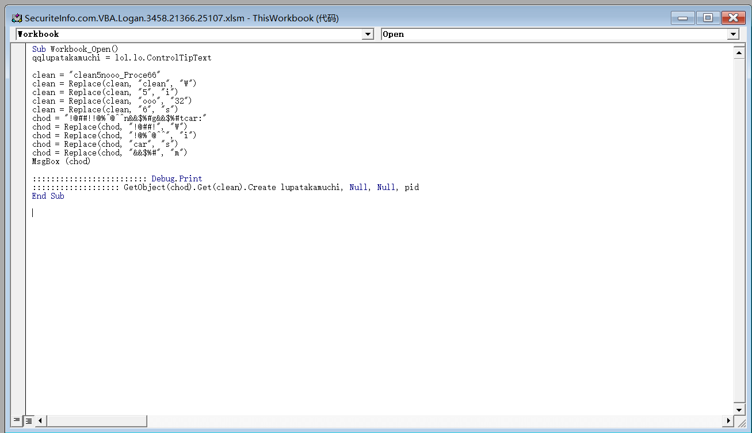Click line replacing "&&$%#" with "m"
This screenshot has width=752, height=433.
tap(110, 153)
